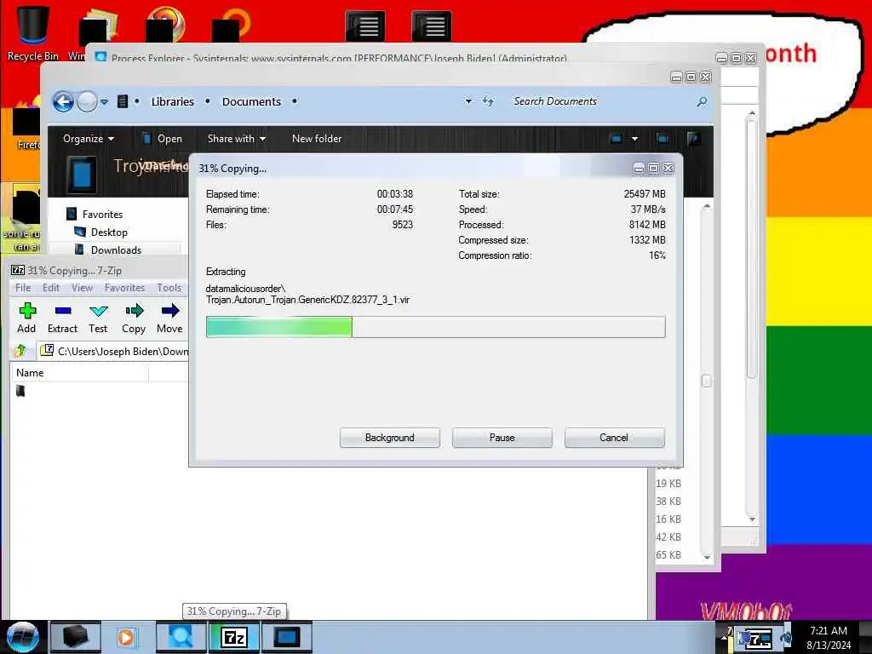This screenshot has height=654, width=872.
Task: Click the Explorer help icon
Action: click(693, 139)
